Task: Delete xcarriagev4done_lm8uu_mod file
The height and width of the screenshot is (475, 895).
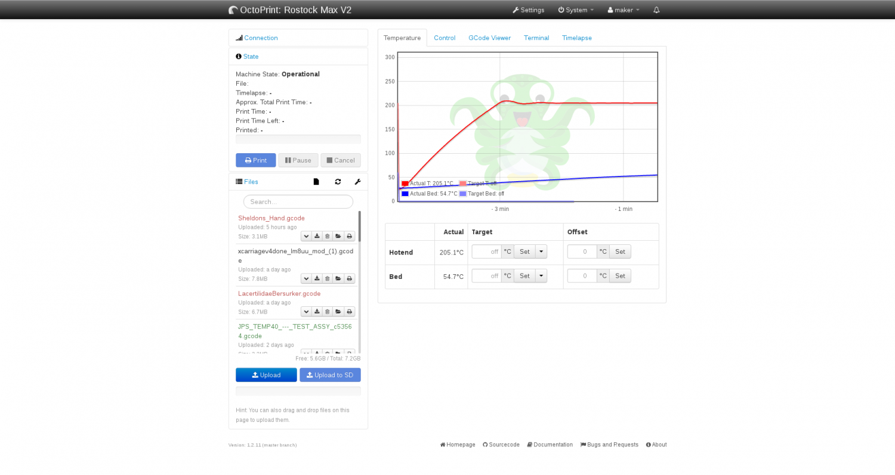Action: click(x=328, y=278)
